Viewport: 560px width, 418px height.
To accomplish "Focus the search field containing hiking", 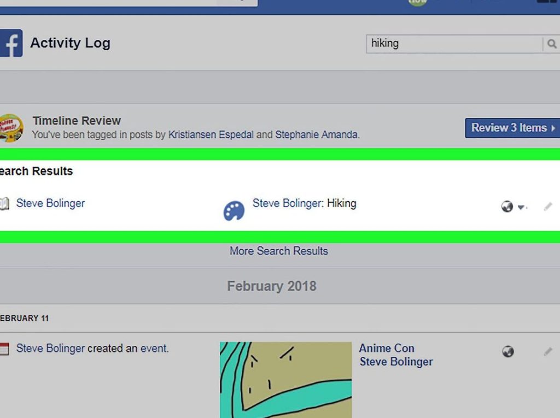I will pyautogui.click(x=454, y=44).
